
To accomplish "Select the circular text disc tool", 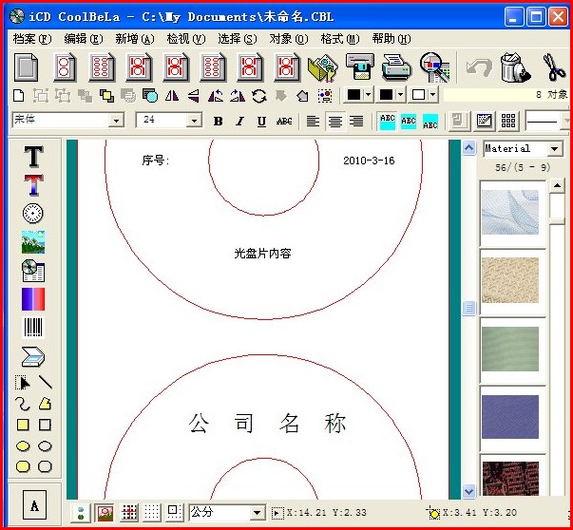I will point(33,213).
